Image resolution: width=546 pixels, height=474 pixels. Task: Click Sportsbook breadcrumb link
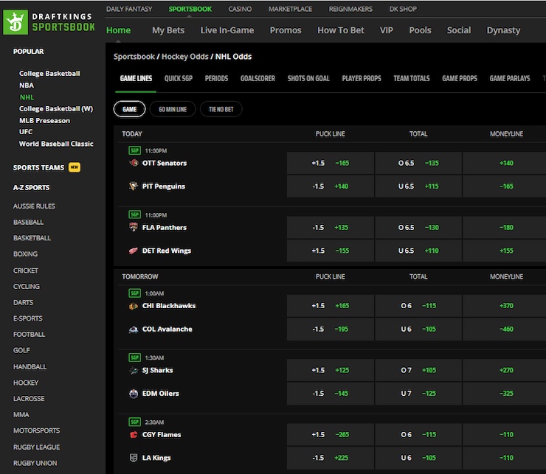(x=134, y=57)
